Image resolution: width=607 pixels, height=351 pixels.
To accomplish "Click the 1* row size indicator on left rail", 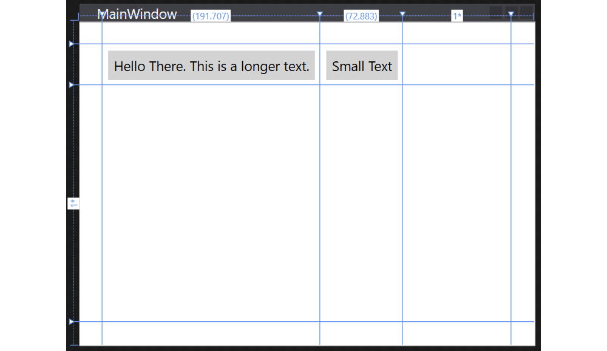I will click(73, 203).
